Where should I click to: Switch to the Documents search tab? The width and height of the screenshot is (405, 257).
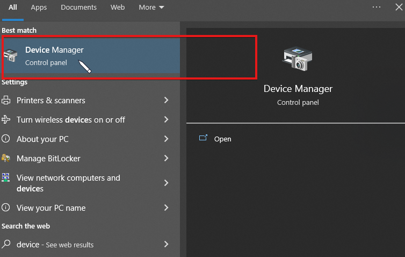(79, 8)
